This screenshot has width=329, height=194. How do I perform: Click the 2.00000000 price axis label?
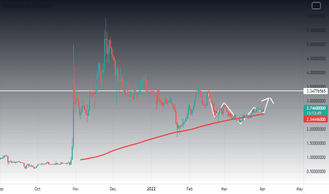pyautogui.click(x=316, y=129)
